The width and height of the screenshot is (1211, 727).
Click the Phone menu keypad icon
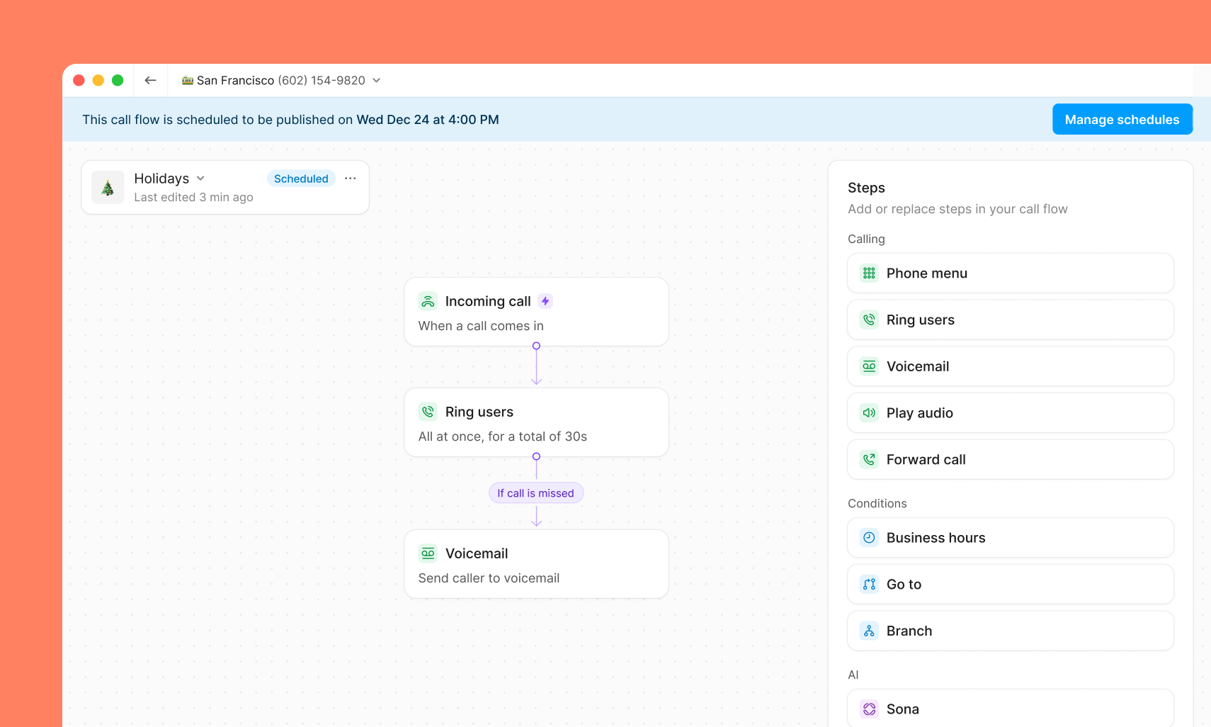click(x=869, y=274)
